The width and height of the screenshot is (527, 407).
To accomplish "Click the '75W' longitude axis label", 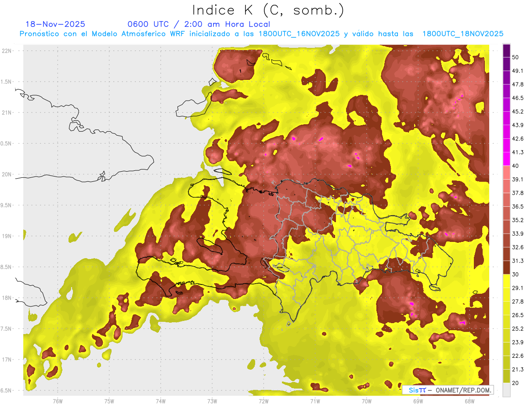I will click(109, 401).
